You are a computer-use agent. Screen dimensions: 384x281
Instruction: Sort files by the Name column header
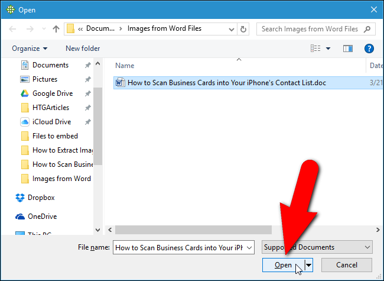coord(125,66)
